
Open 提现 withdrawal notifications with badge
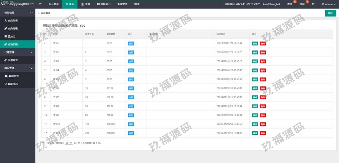pyautogui.click(x=302, y=4)
